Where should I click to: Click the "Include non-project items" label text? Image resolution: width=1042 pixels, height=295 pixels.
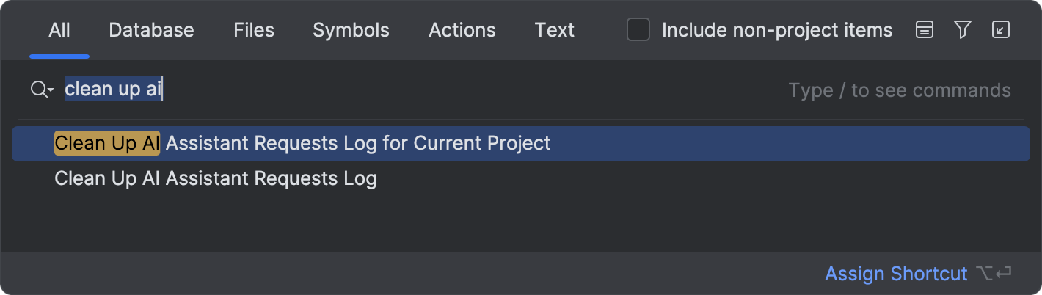(777, 30)
